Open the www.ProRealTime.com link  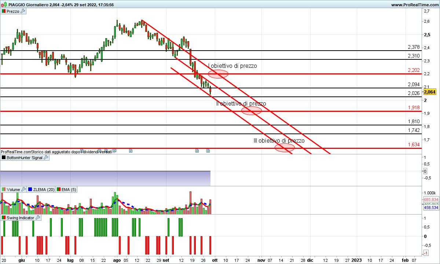(414, 5)
